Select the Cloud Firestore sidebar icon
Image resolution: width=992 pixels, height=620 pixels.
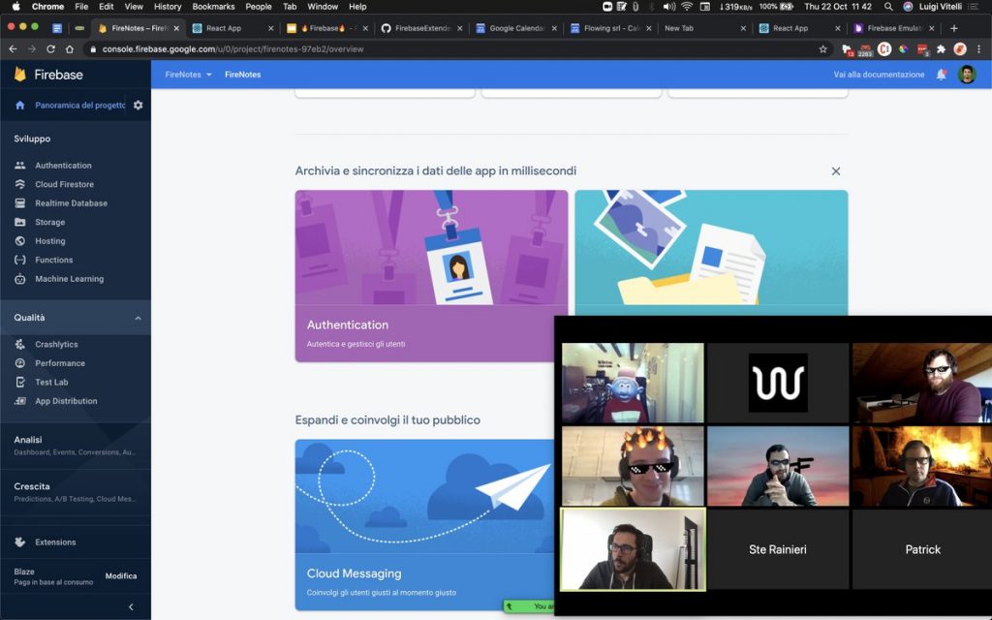coord(20,184)
